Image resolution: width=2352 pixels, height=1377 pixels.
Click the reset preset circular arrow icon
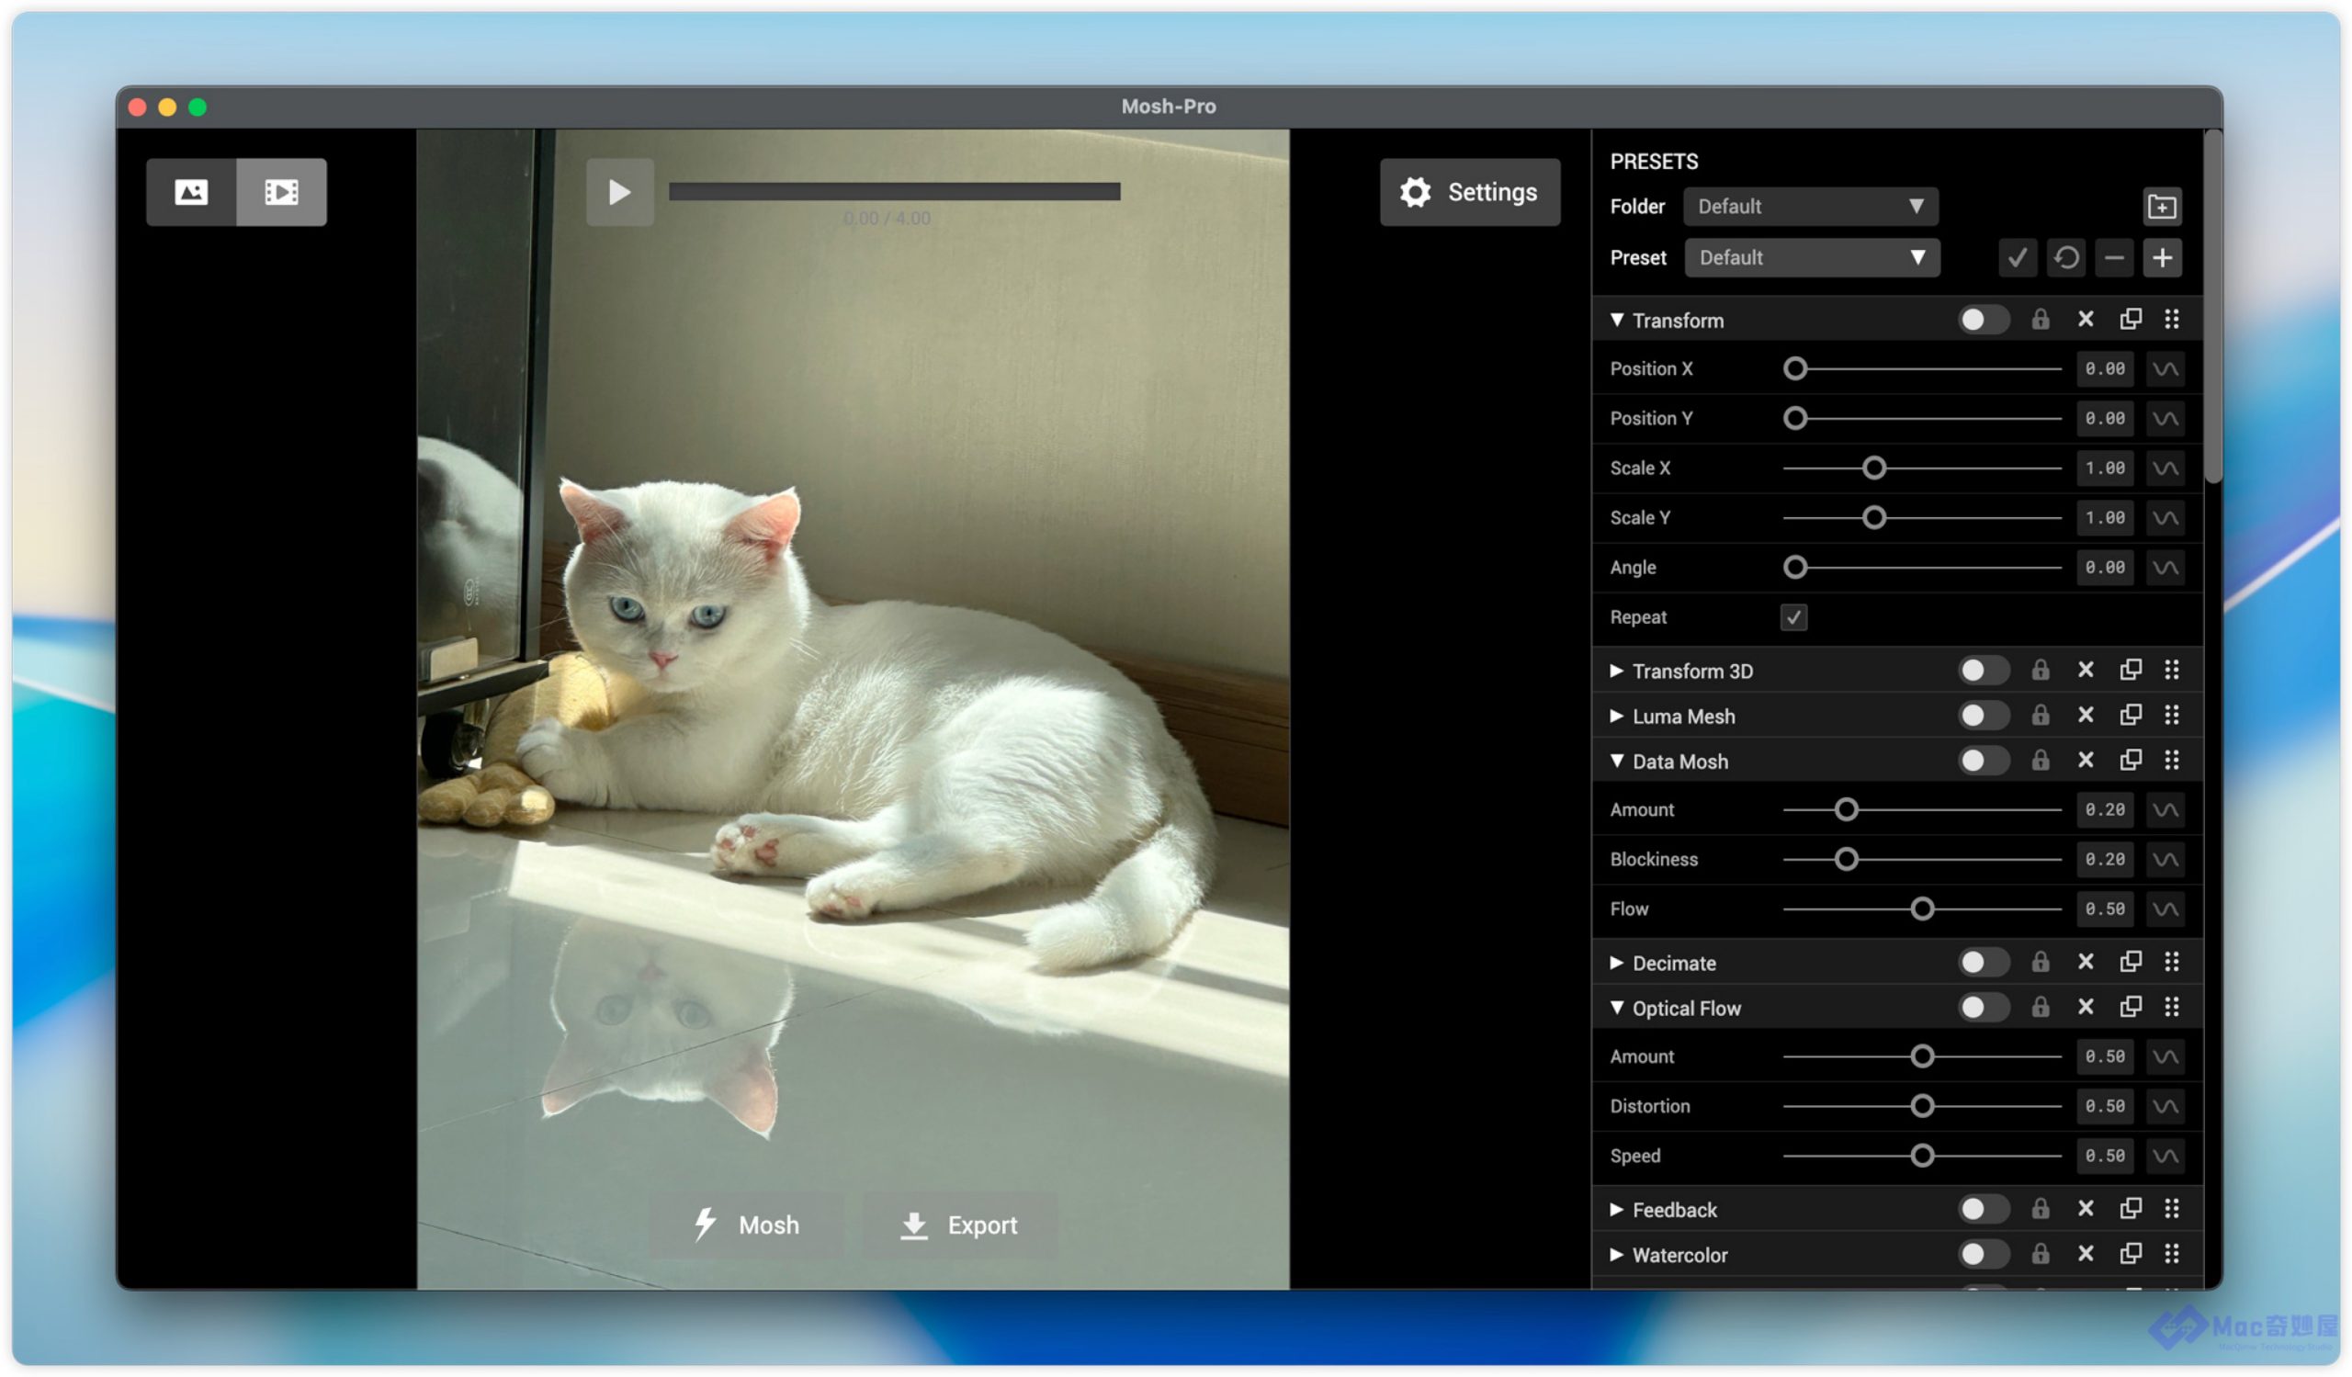2065,257
